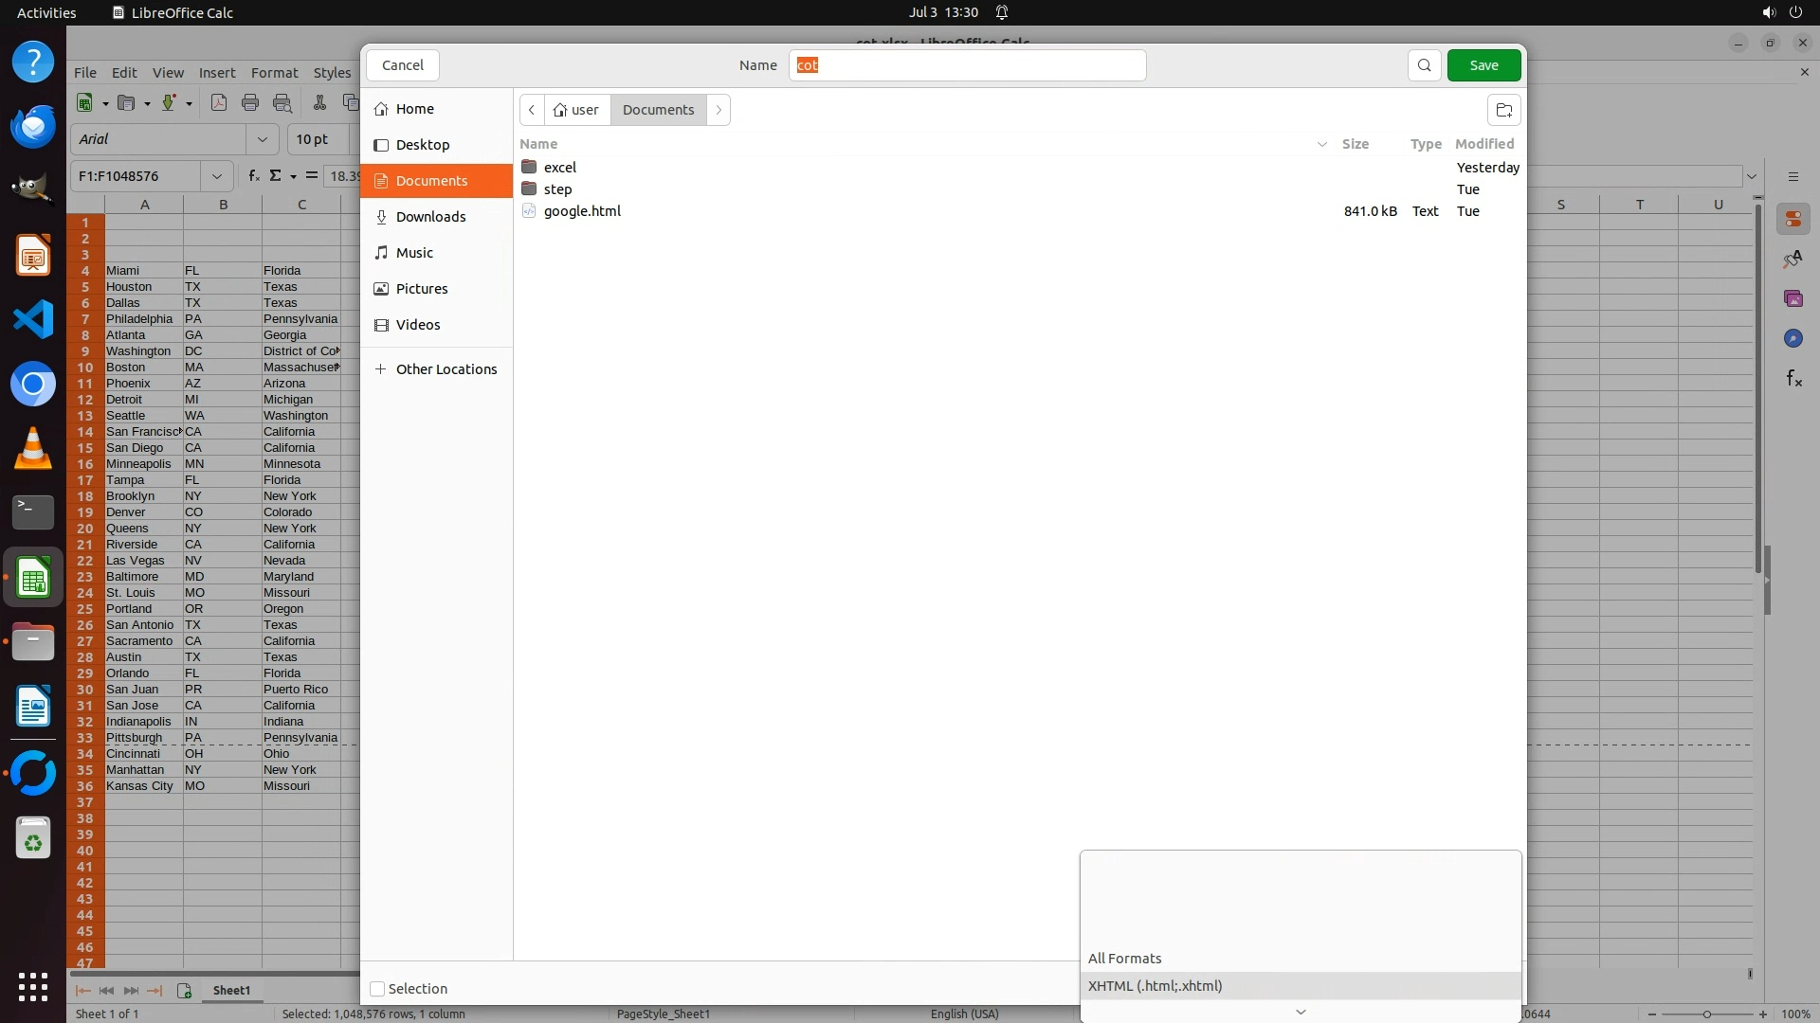
Task: Enable the Selection checkbox
Action: click(x=377, y=989)
